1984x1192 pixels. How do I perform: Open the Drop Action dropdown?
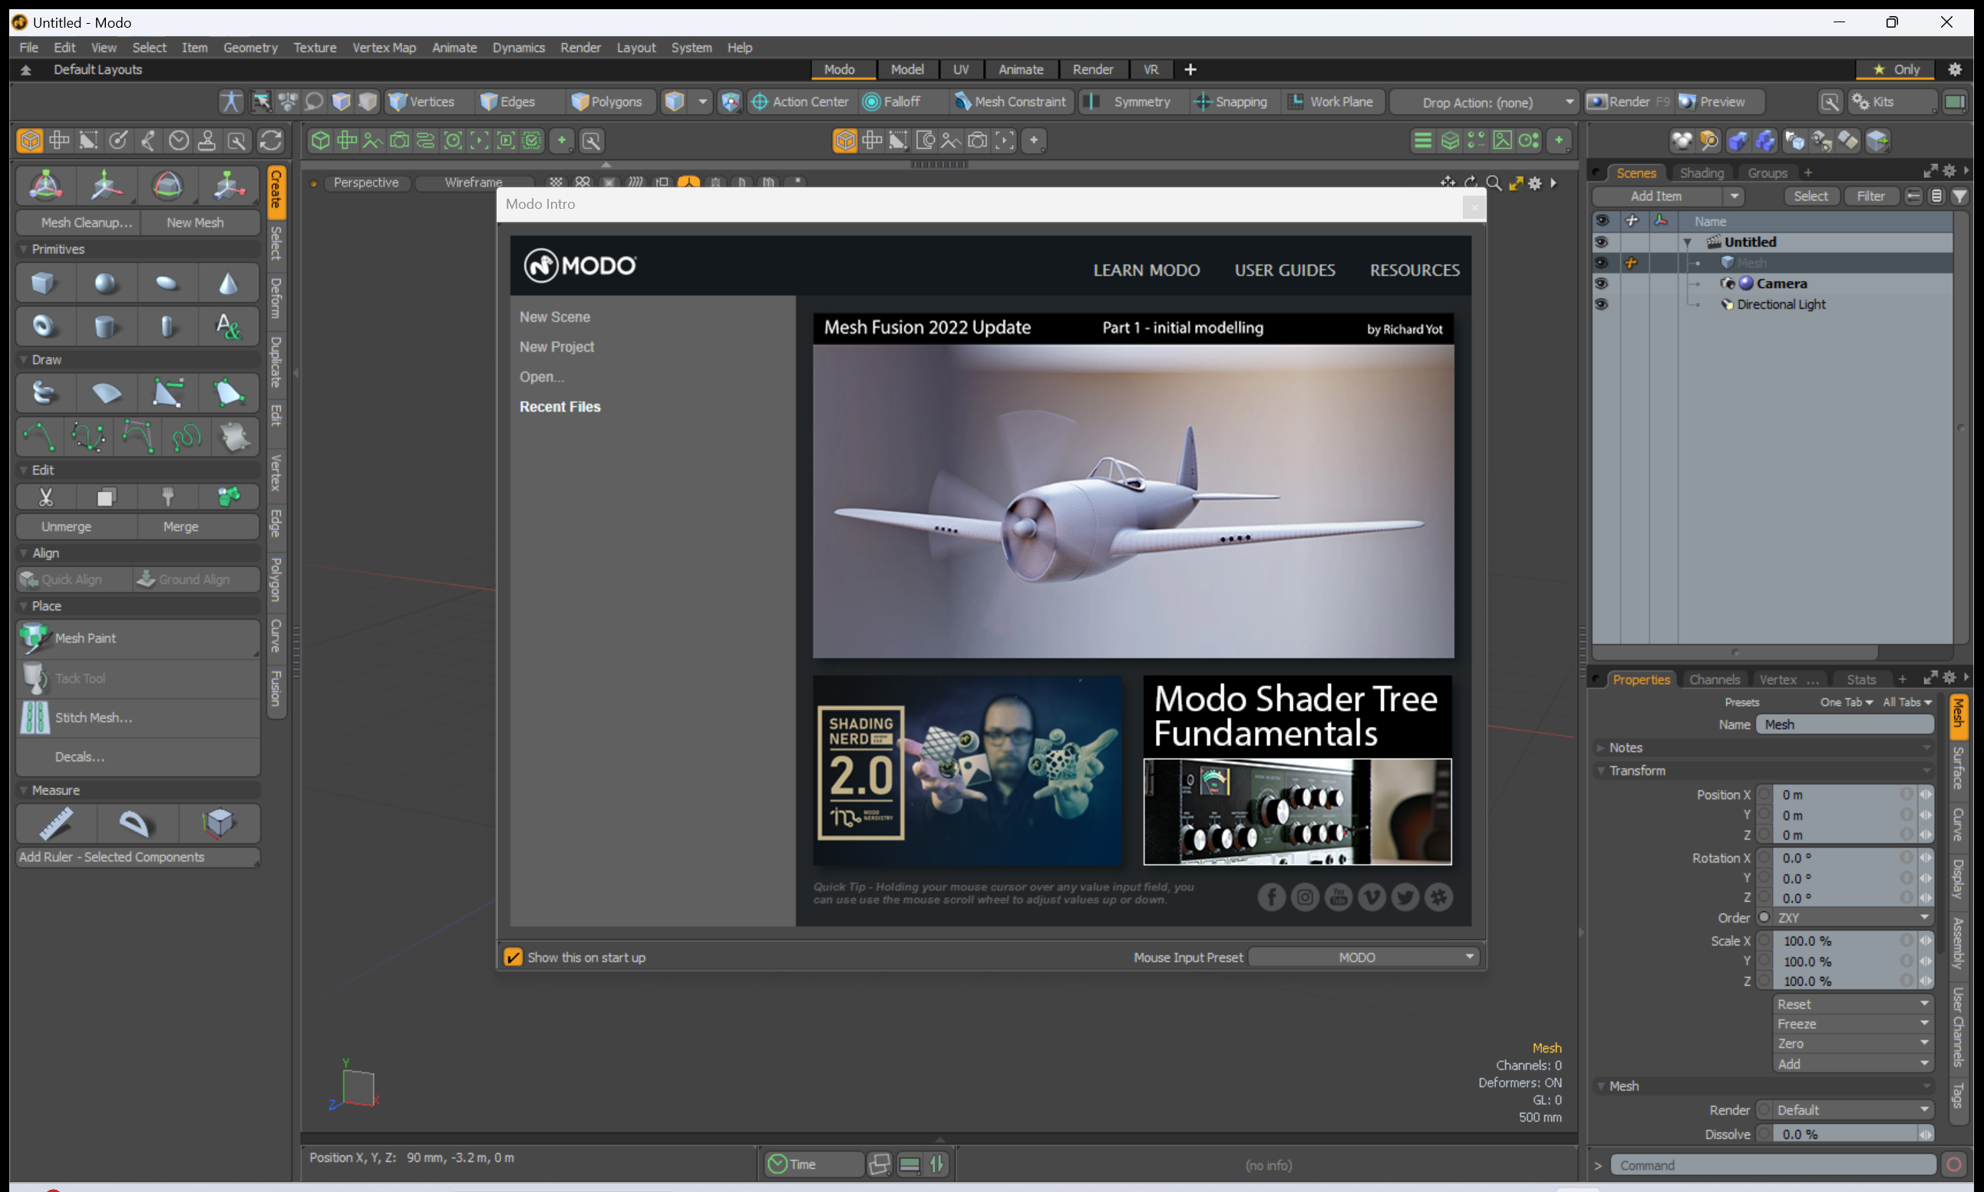(x=1485, y=102)
